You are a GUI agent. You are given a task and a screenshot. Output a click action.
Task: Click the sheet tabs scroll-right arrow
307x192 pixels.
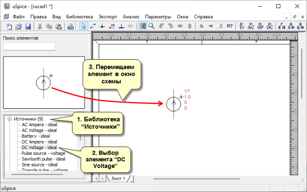point(102,179)
